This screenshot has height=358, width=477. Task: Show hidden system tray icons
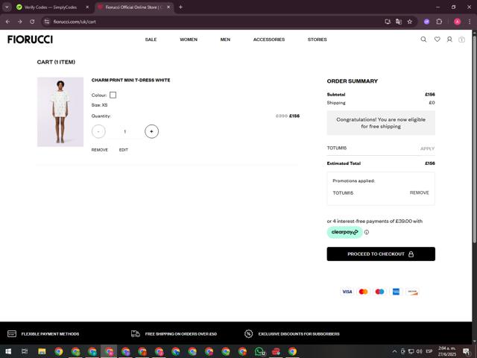[394, 351]
